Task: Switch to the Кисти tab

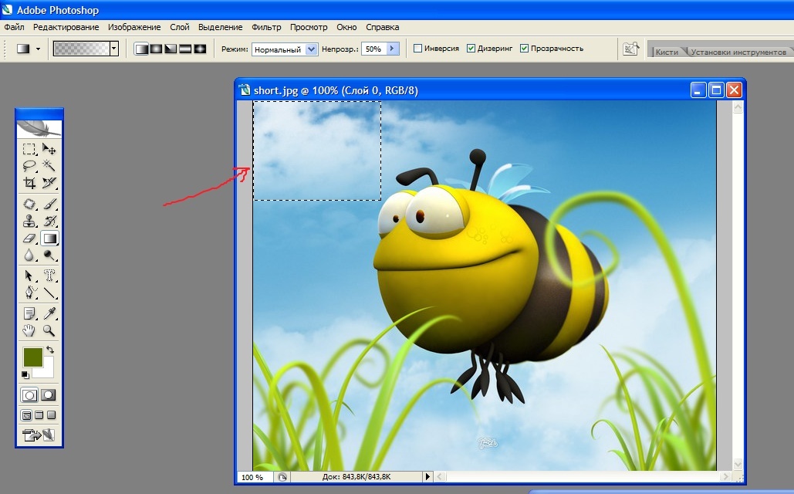Action: coord(667,52)
